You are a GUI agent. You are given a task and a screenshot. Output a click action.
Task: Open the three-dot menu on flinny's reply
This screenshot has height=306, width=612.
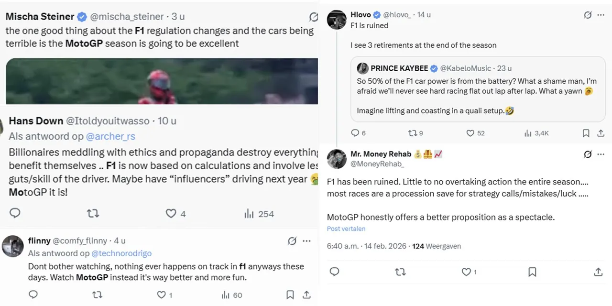click(306, 241)
